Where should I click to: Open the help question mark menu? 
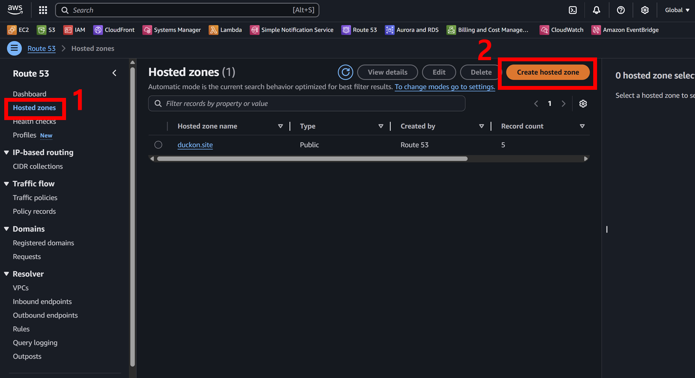tap(621, 10)
